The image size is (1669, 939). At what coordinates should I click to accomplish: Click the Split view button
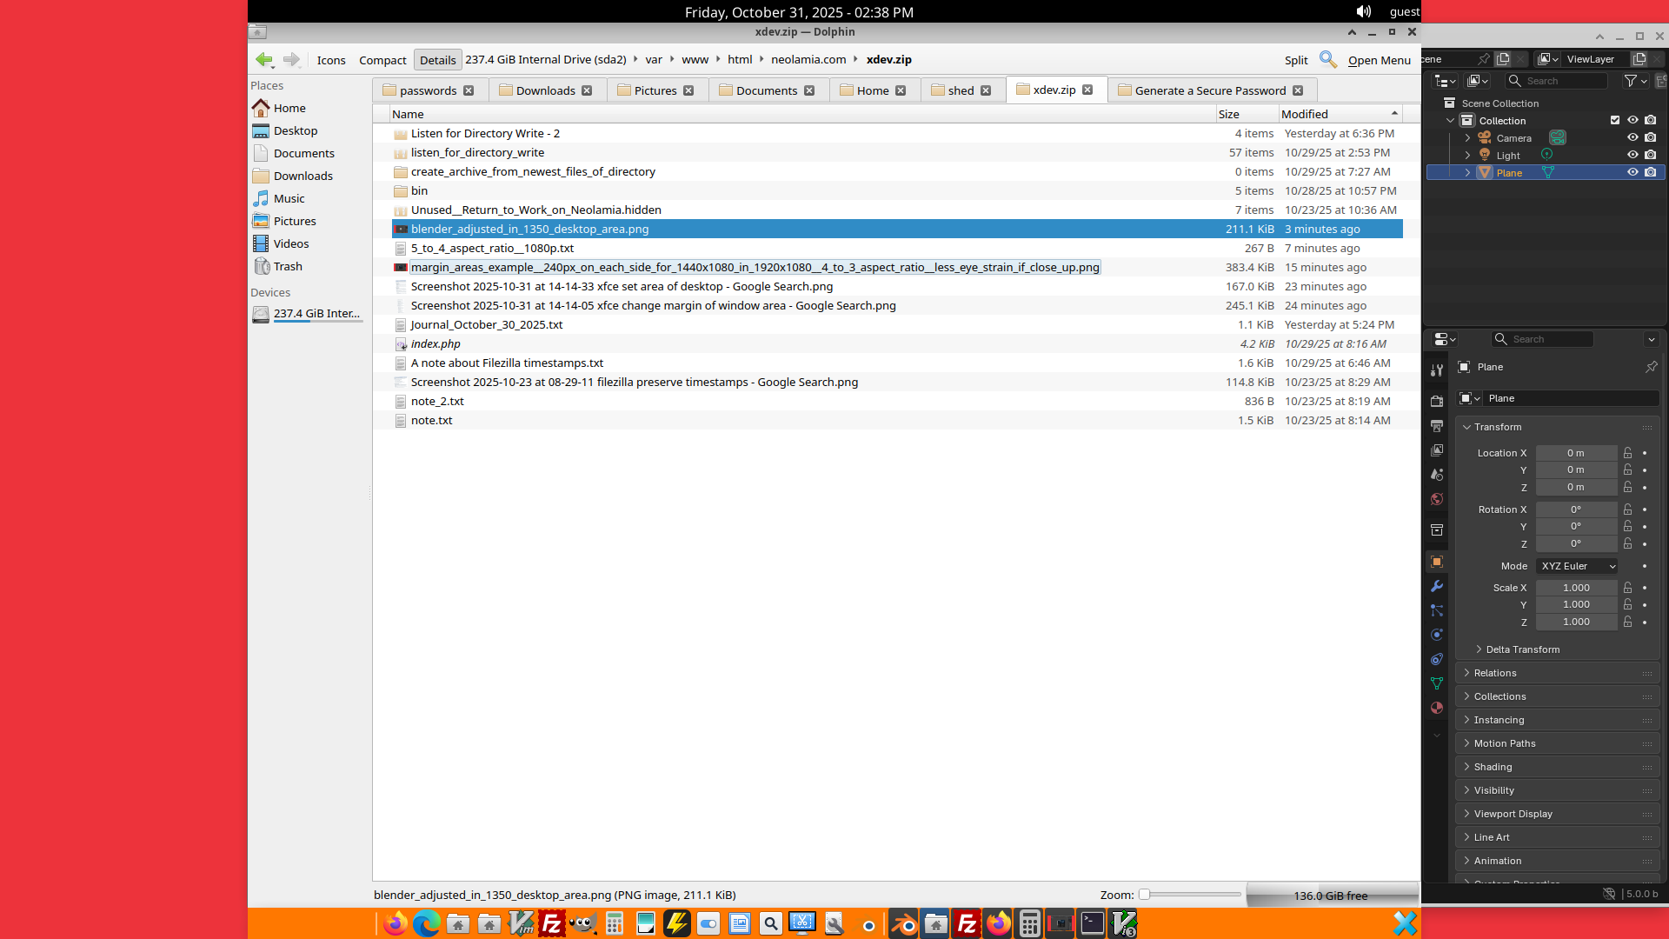point(1295,60)
